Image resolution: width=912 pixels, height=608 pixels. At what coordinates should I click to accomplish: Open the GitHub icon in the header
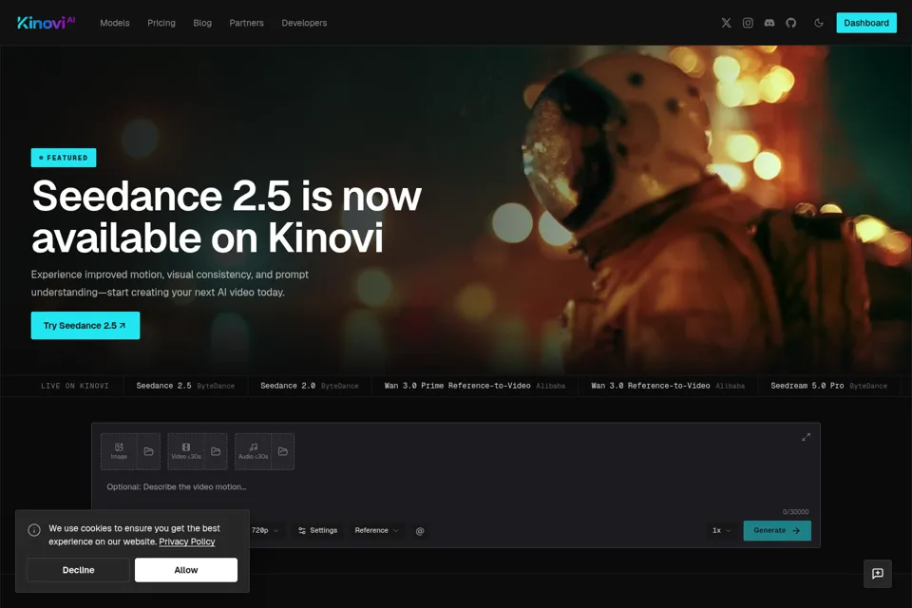790,23
